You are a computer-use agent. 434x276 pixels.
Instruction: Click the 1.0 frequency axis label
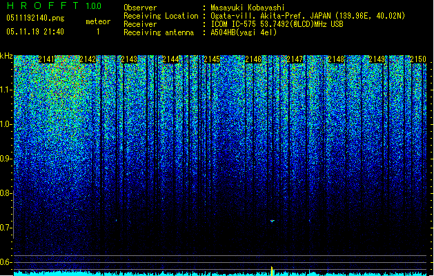[x=6, y=124]
